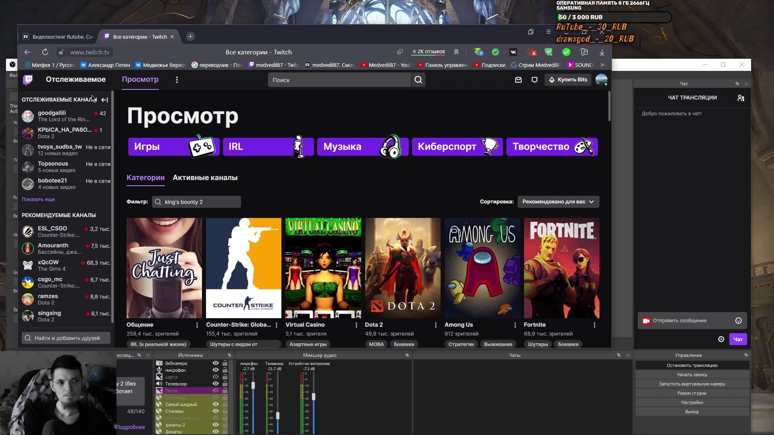
Task: Toggle visibility of Телевизор source
Action: click(216, 384)
